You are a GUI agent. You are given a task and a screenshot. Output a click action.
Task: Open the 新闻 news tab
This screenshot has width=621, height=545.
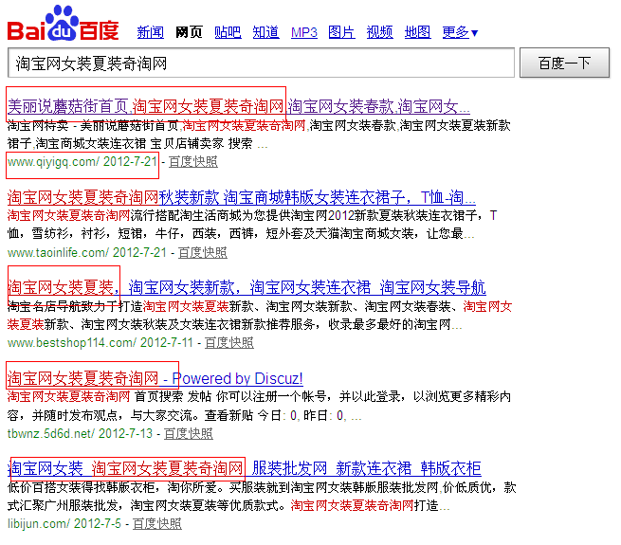click(x=151, y=32)
